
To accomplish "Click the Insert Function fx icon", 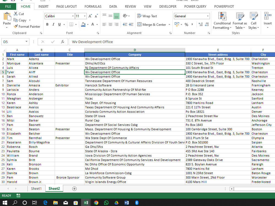I will pos(63,42).
